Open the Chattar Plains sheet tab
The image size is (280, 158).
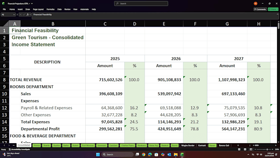[x=128, y=145]
